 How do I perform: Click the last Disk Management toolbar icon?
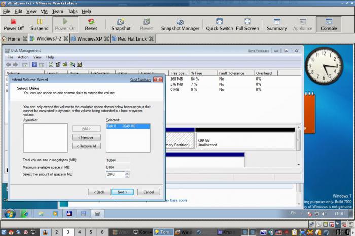tap(80, 65)
